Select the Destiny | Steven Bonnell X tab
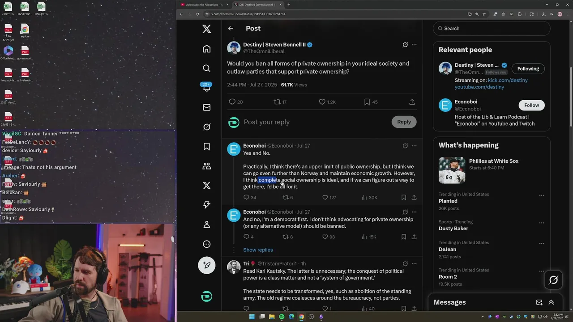 click(x=257, y=4)
